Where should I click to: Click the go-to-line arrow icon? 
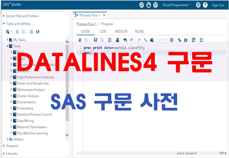click(172, 40)
